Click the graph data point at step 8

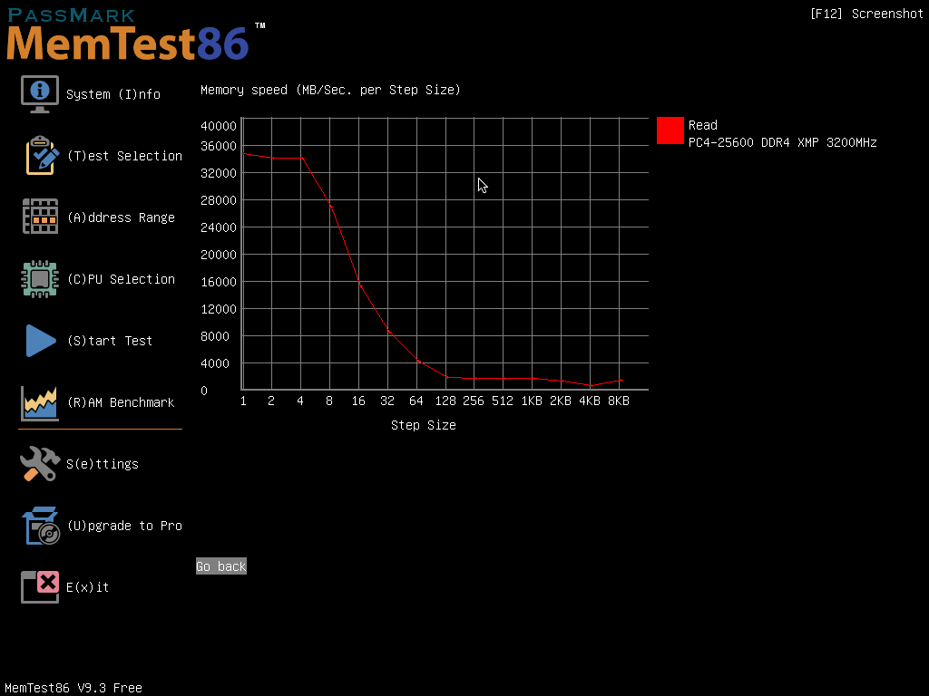331,208
